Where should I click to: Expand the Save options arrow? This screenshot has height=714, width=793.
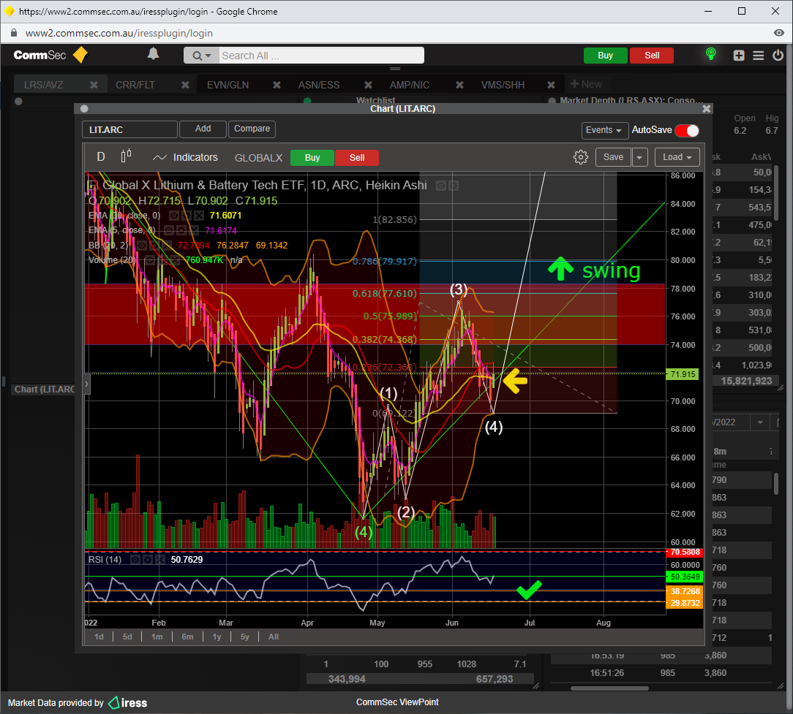click(639, 157)
